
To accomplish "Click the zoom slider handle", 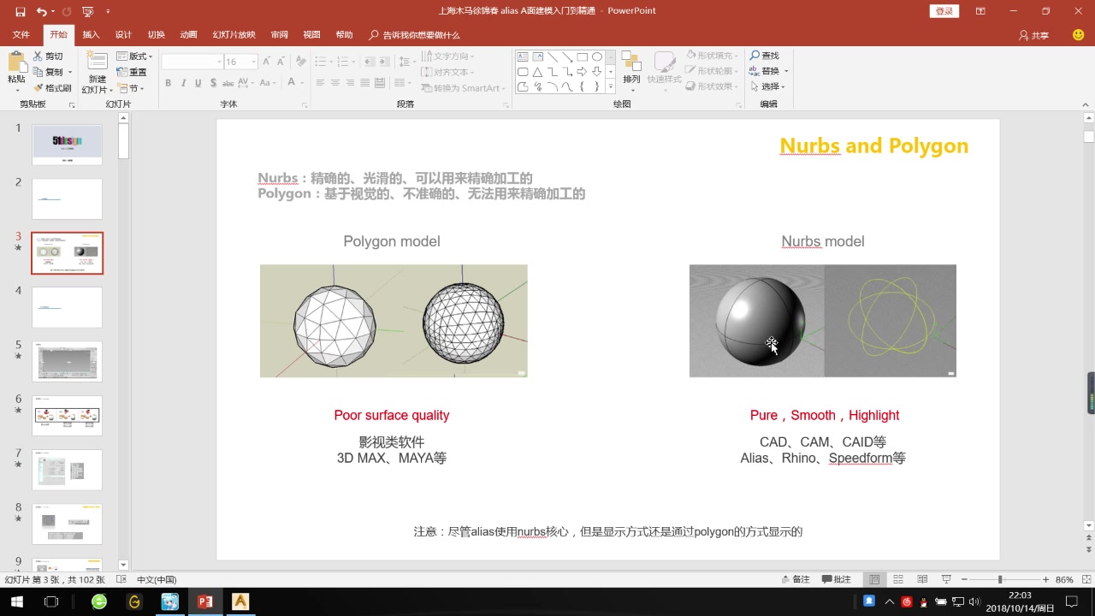I will coord(999,579).
